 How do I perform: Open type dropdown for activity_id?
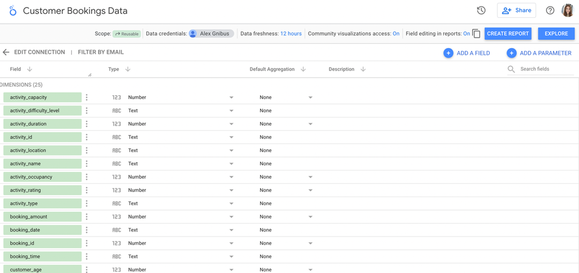231,137
